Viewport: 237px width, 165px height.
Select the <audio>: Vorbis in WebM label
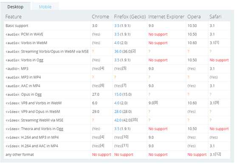click(x=26, y=43)
